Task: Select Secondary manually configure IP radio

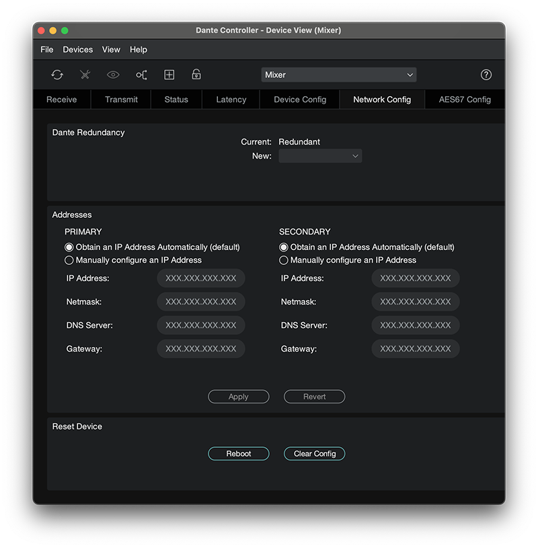Action: (x=284, y=260)
